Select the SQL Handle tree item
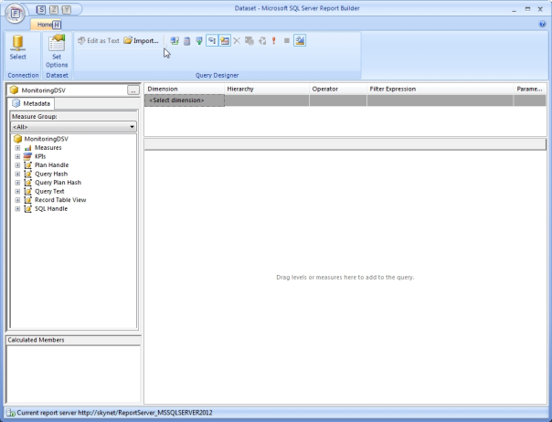Screen dimensions: 552x422 click(x=51, y=208)
